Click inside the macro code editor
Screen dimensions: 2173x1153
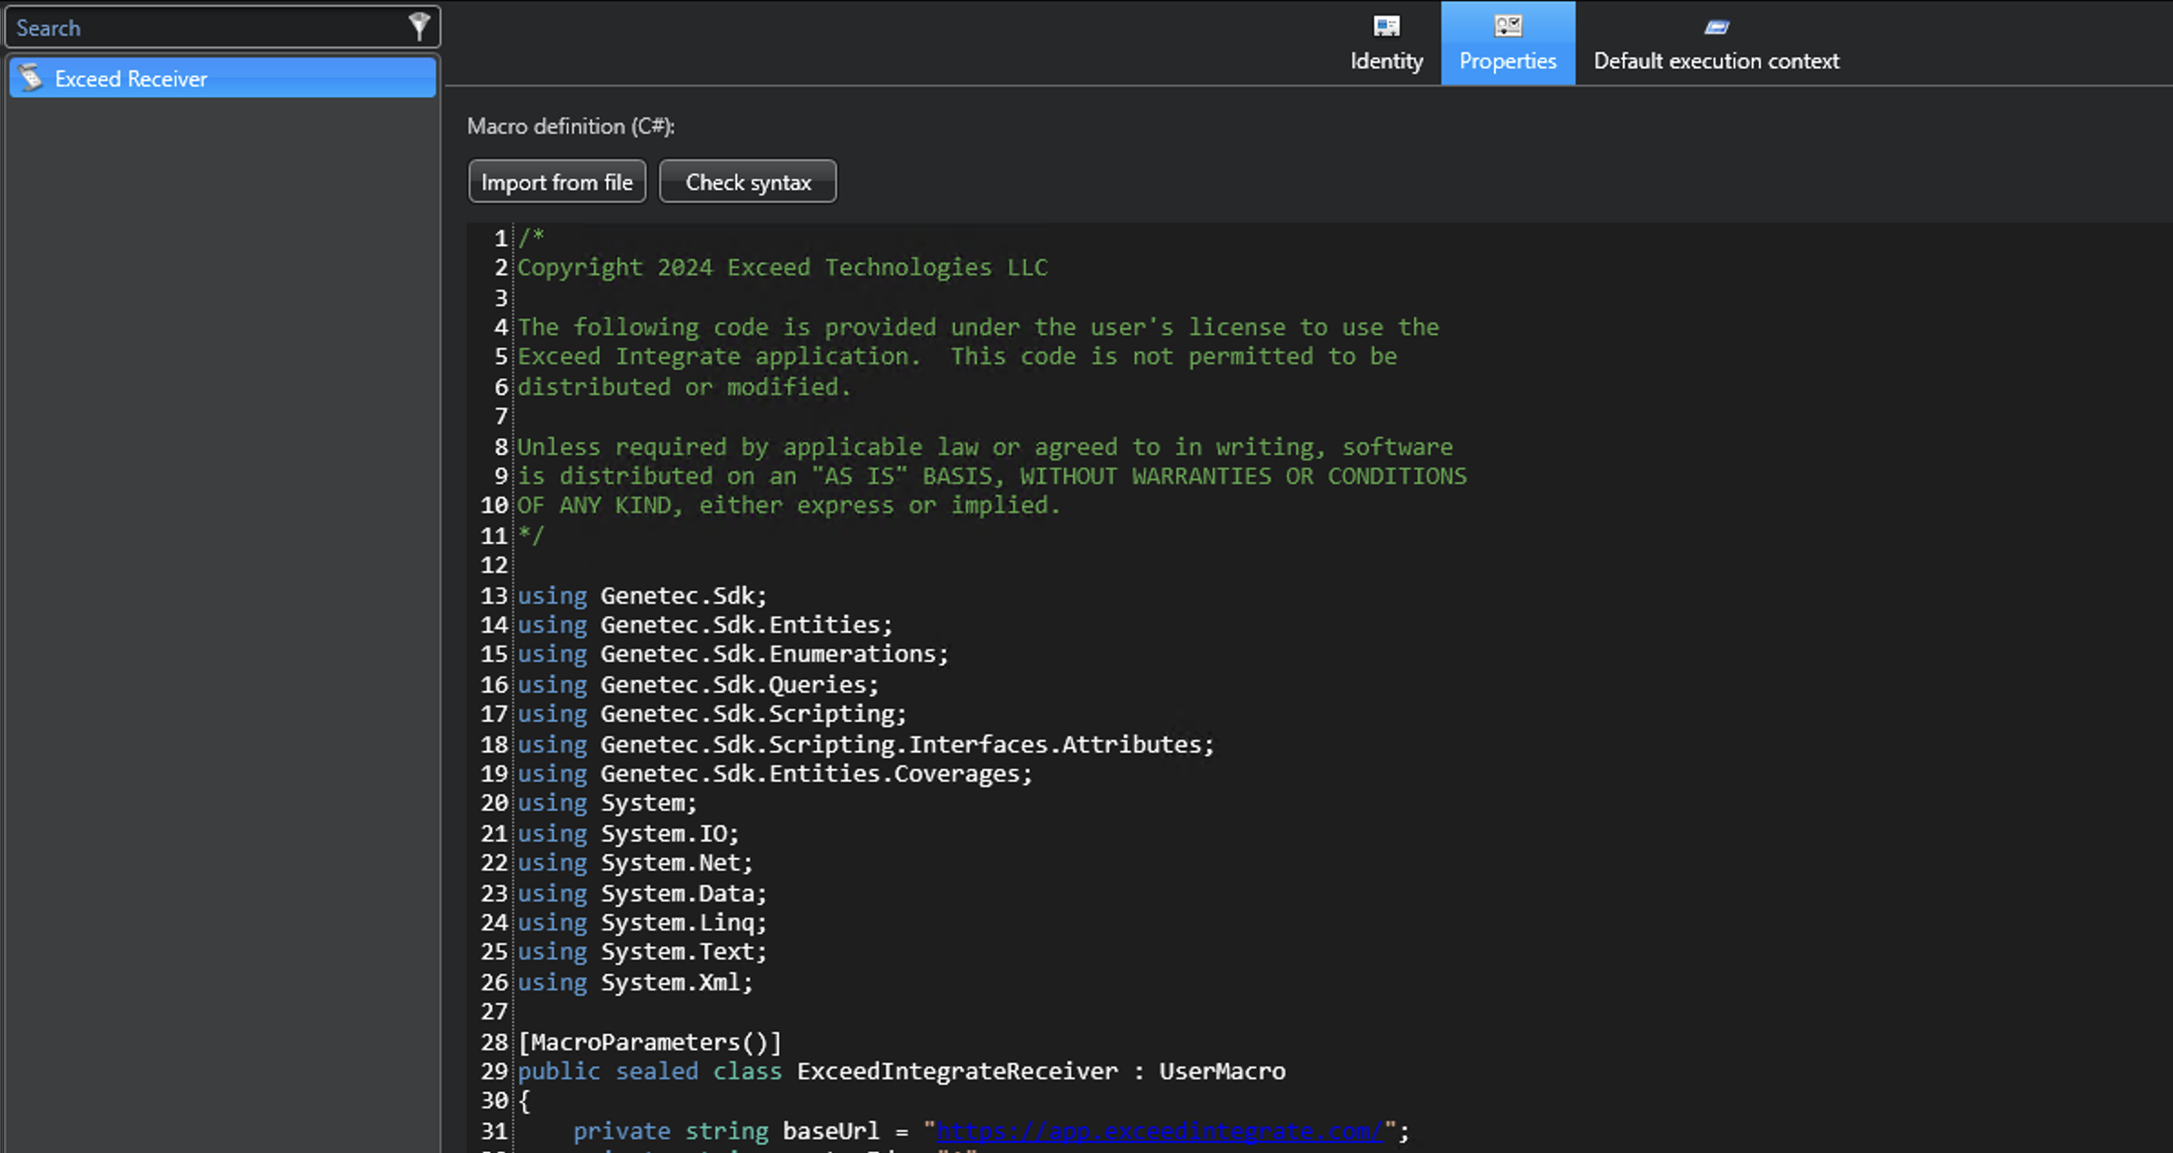click(x=1271, y=636)
